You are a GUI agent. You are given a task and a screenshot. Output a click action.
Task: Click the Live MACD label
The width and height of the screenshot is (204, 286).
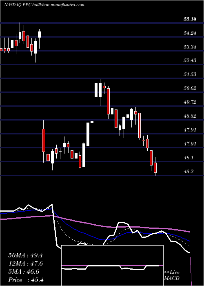click(x=172, y=275)
